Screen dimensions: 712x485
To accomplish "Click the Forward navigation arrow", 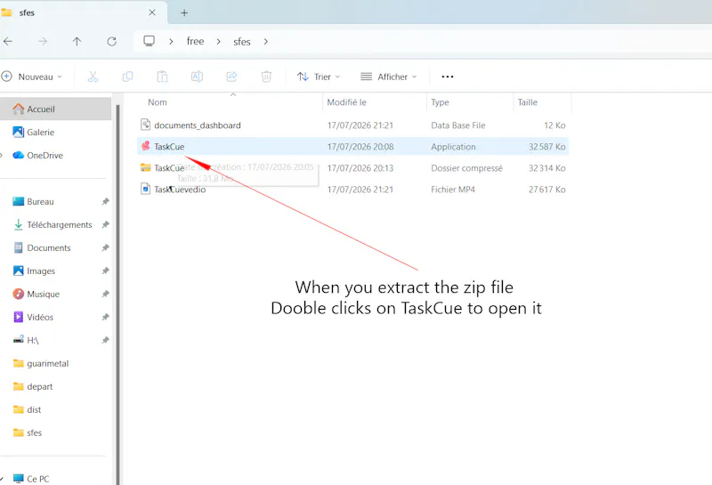I will click(x=42, y=41).
